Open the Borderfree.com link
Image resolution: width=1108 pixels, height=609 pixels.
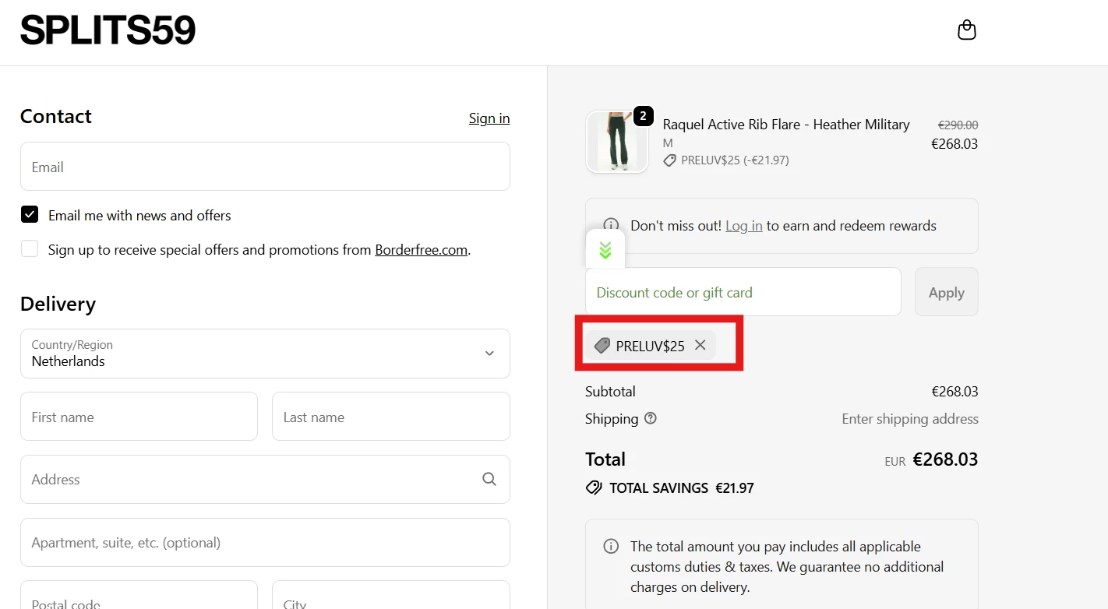click(421, 250)
